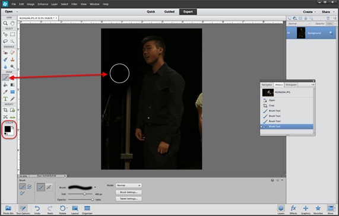Reset colors to default black and white
Image resolution: width=339 pixels, height=216 pixels.
coord(6,134)
